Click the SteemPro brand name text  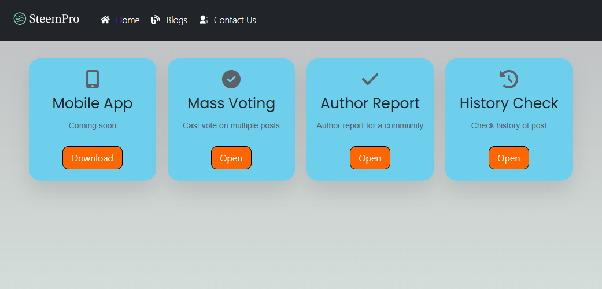click(54, 19)
